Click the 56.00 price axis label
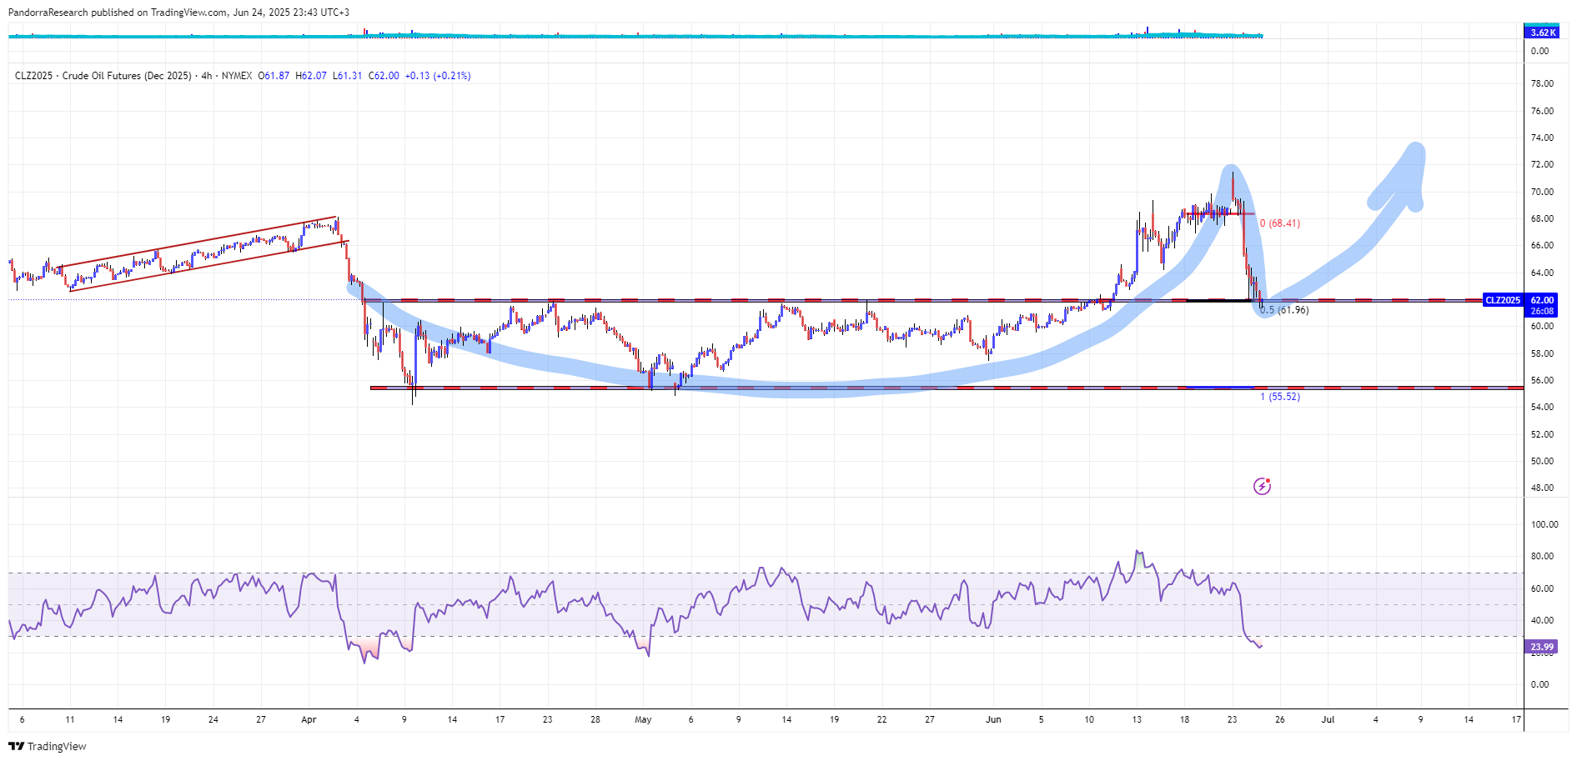Image resolution: width=1577 pixels, height=761 pixels. click(x=1542, y=380)
